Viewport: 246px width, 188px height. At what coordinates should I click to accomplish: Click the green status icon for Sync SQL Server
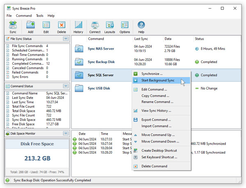197,75
